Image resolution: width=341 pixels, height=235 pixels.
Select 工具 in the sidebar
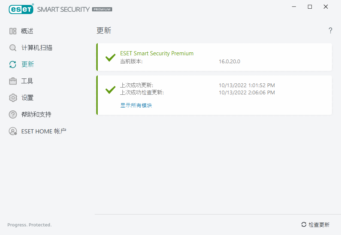(27, 81)
